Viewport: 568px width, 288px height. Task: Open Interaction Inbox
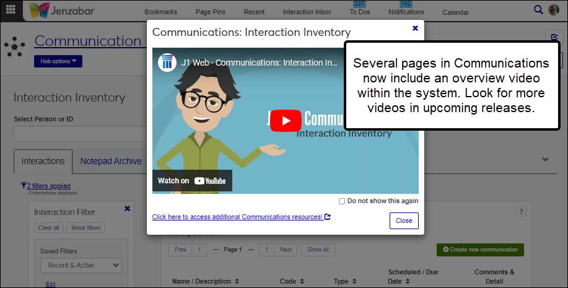click(x=307, y=12)
